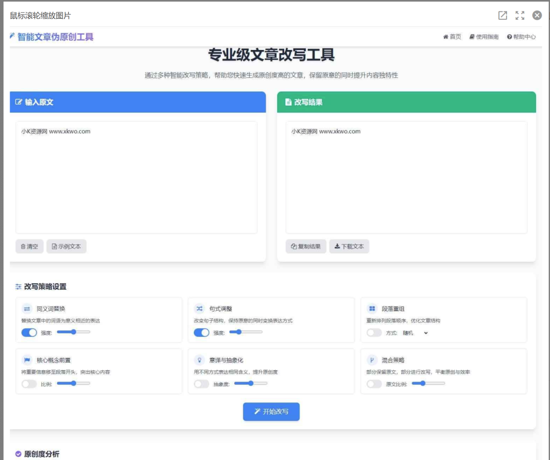Click the open-in-new-window icon

click(503, 16)
